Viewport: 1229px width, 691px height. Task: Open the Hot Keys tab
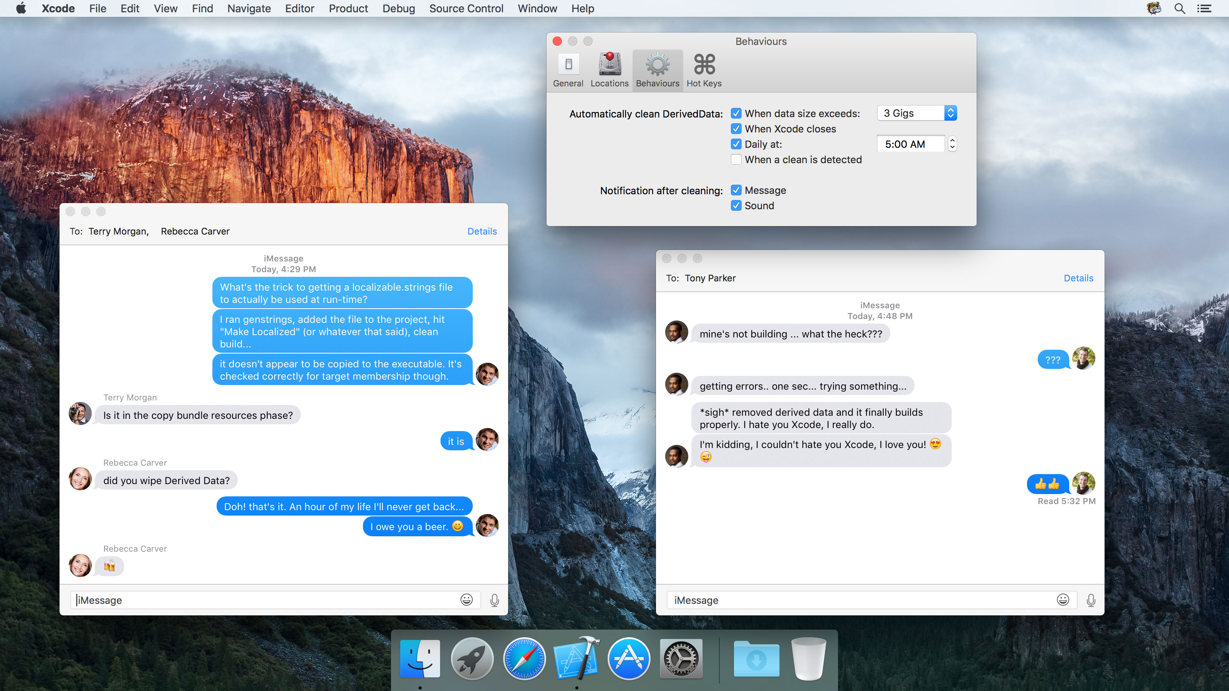[x=704, y=70]
